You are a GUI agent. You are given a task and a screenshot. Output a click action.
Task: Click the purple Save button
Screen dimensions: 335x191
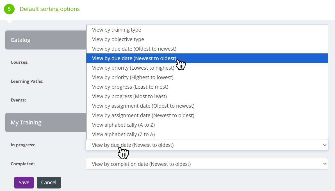pos(24,183)
